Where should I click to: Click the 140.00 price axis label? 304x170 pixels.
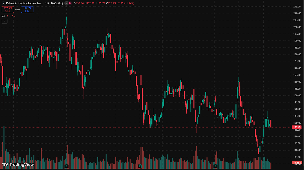tap(297, 109)
